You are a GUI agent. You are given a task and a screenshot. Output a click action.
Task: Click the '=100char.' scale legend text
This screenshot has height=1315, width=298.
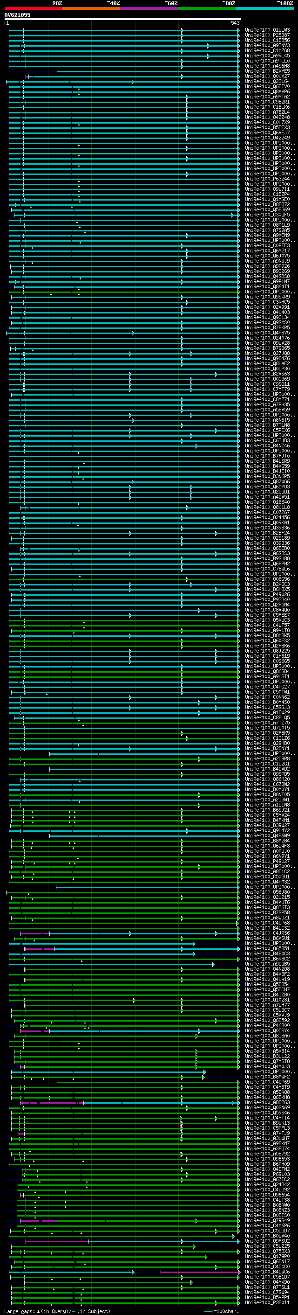pyautogui.click(x=226, y=1311)
